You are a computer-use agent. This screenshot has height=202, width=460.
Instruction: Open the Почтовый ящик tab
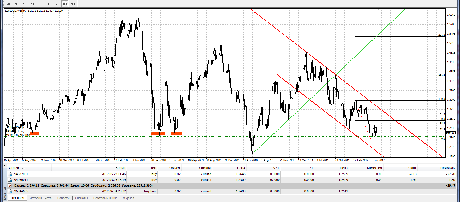click(x=105, y=198)
